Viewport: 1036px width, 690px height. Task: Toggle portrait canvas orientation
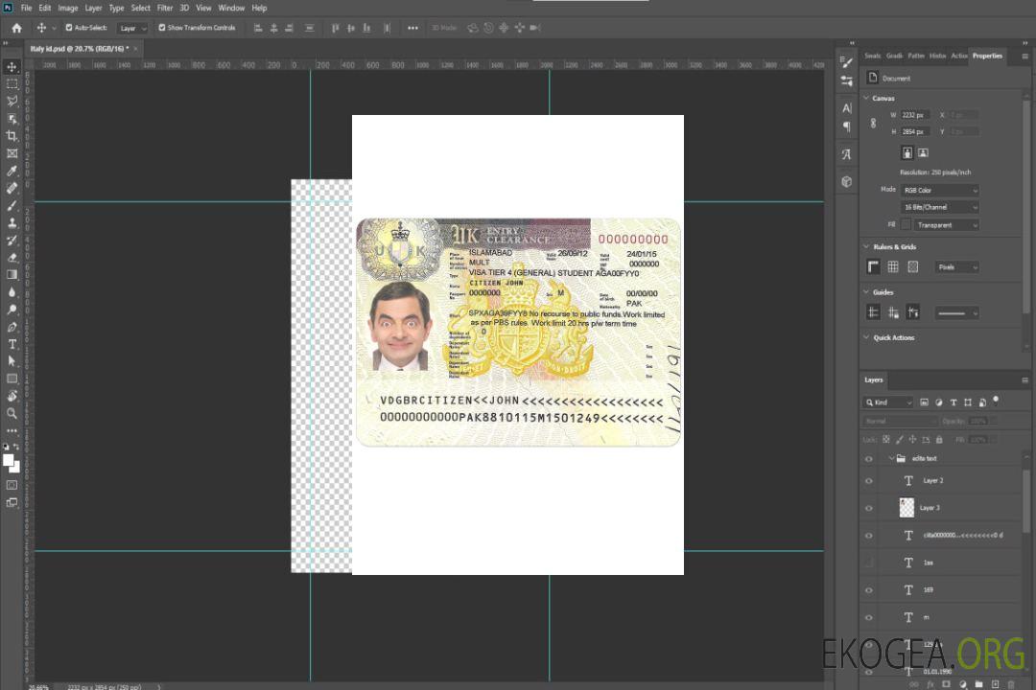(x=907, y=152)
